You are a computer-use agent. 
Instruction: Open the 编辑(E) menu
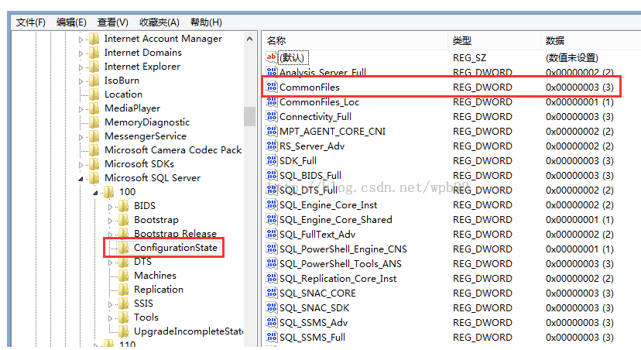71,22
